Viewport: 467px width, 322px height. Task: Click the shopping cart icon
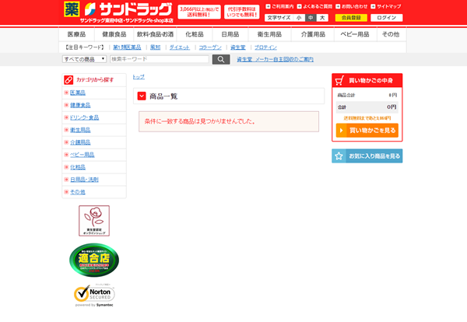[339, 80]
